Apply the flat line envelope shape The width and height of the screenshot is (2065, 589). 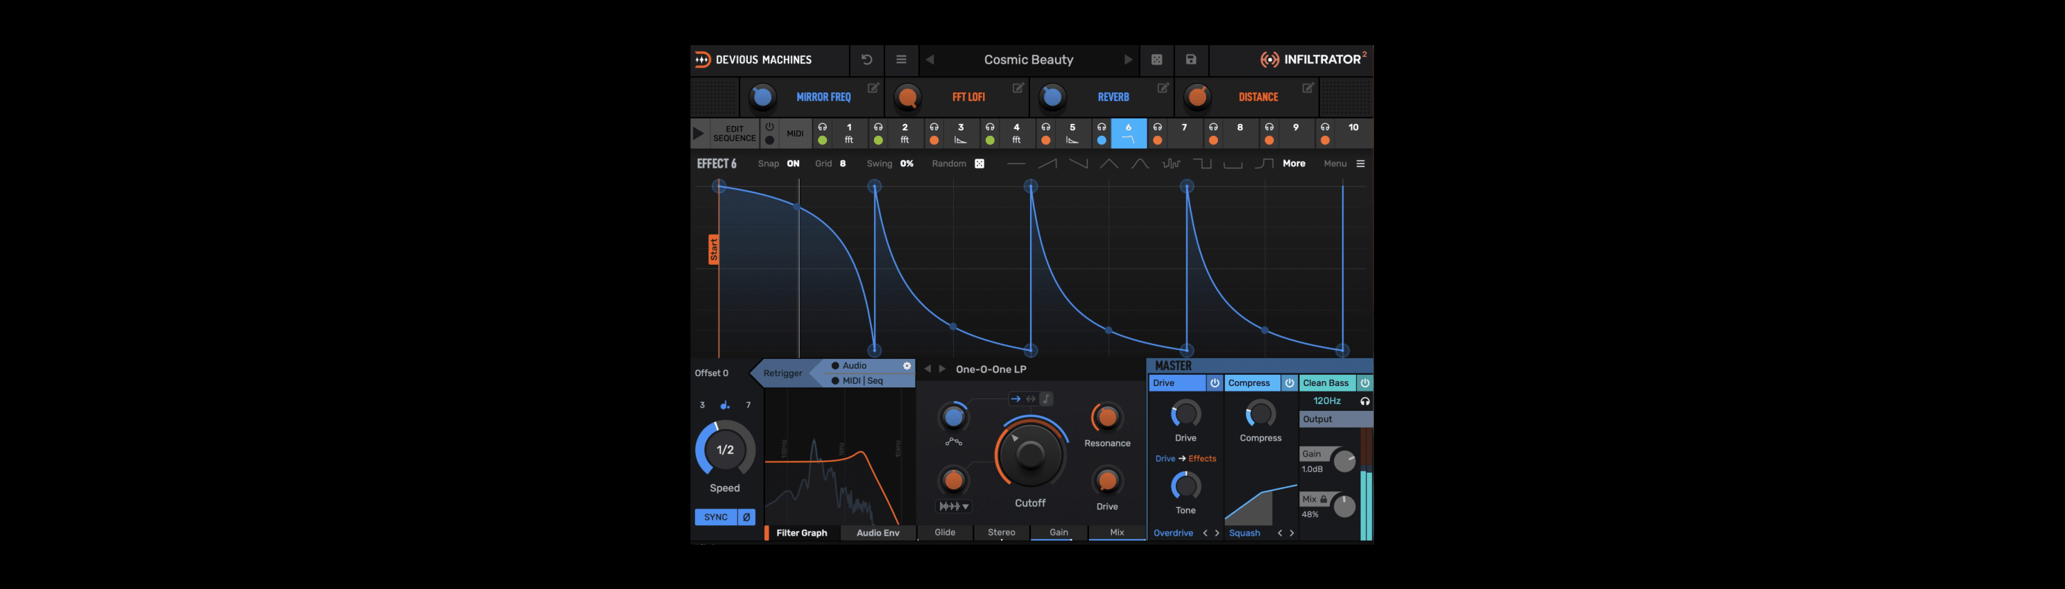(1016, 164)
